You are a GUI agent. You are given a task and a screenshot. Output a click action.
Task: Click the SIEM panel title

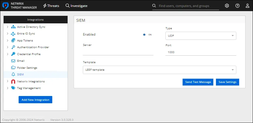pos(81,20)
